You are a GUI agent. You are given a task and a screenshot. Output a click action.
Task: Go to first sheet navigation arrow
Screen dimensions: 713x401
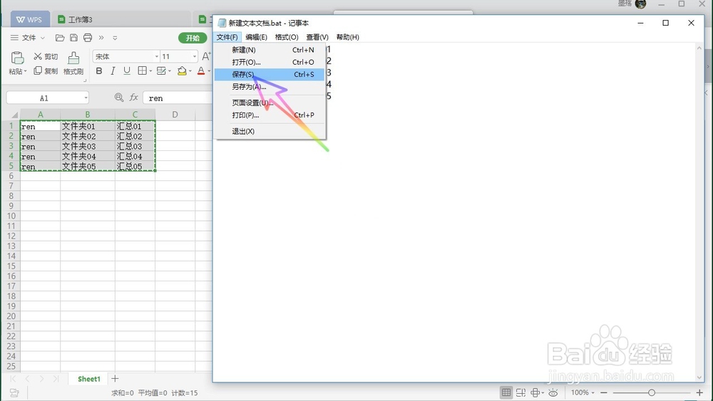point(13,379)
